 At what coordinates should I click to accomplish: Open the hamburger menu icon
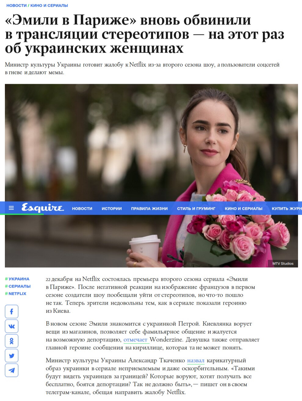(11, 208)
